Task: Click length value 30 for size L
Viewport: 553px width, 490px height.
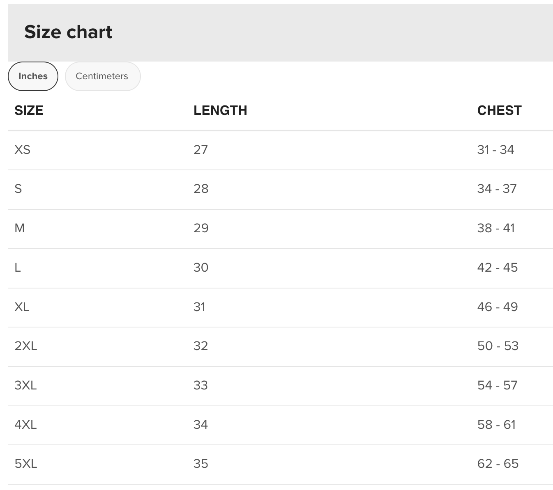Action: click(x=201, y=268)
